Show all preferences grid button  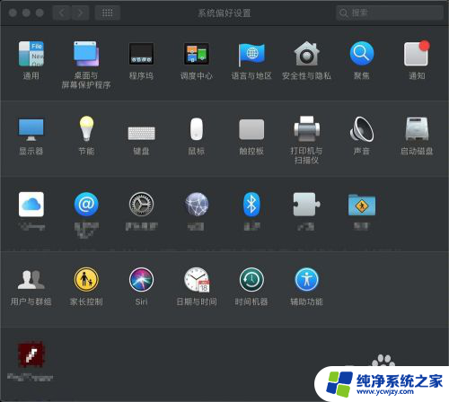[108, 13]
